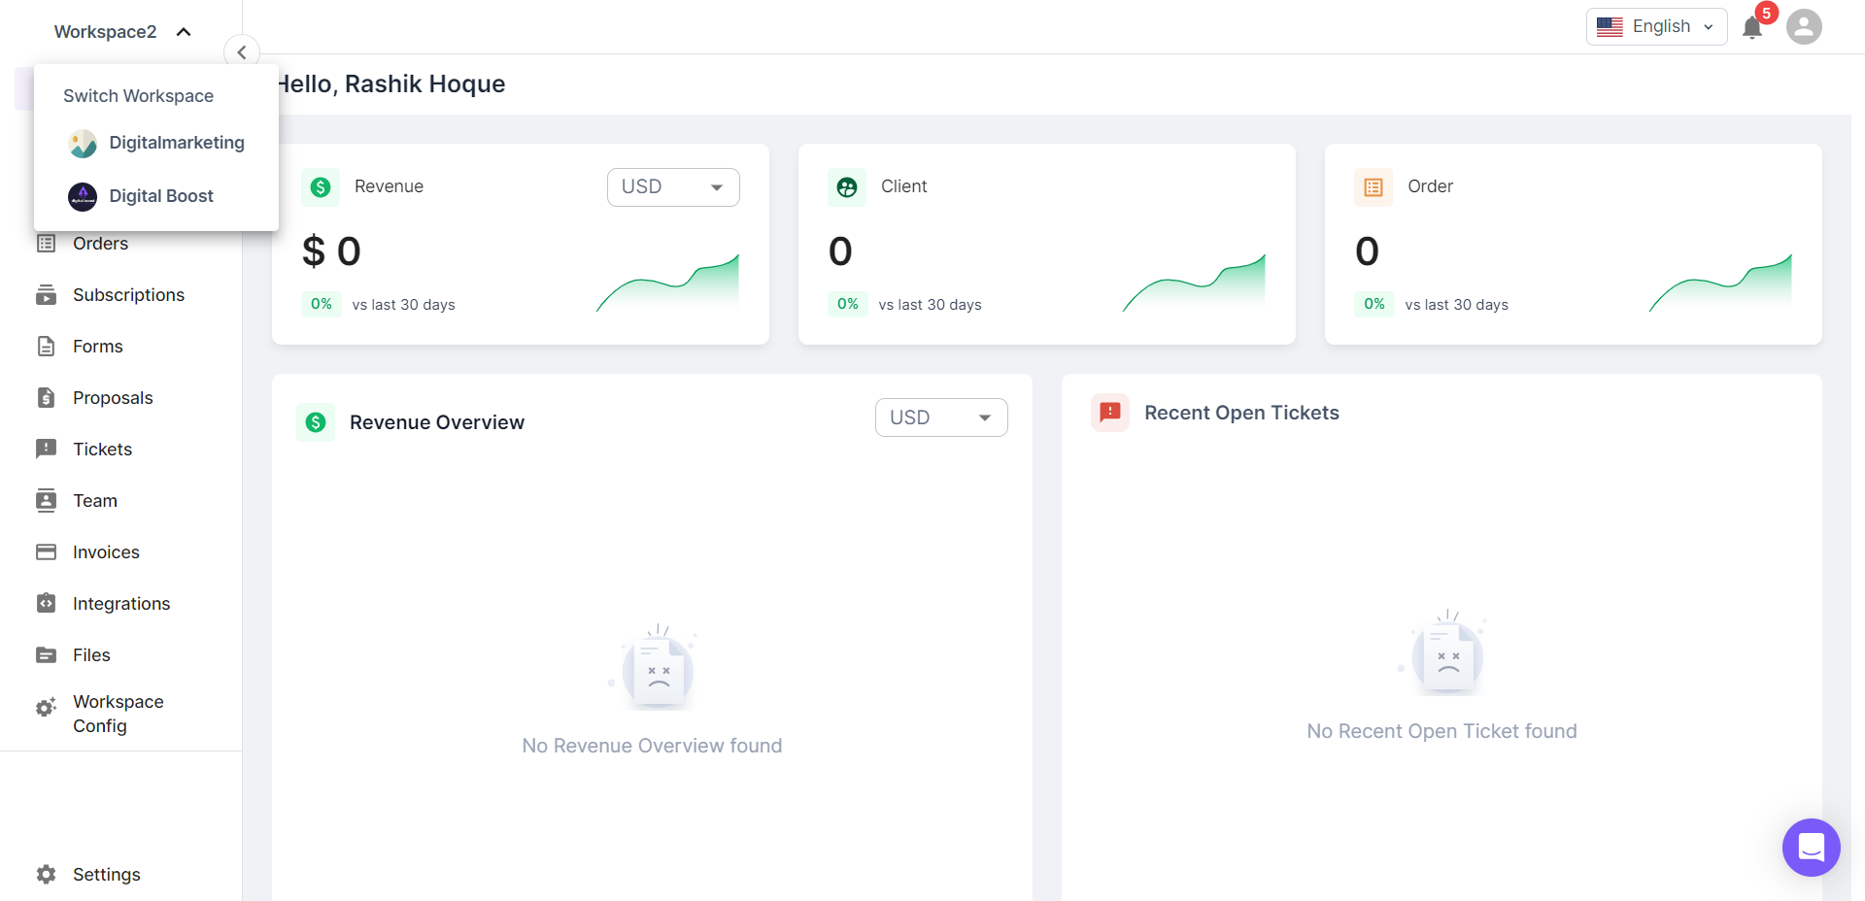Open Forms from the sidebar icon
1865x901 pixels.
(46, 346)
